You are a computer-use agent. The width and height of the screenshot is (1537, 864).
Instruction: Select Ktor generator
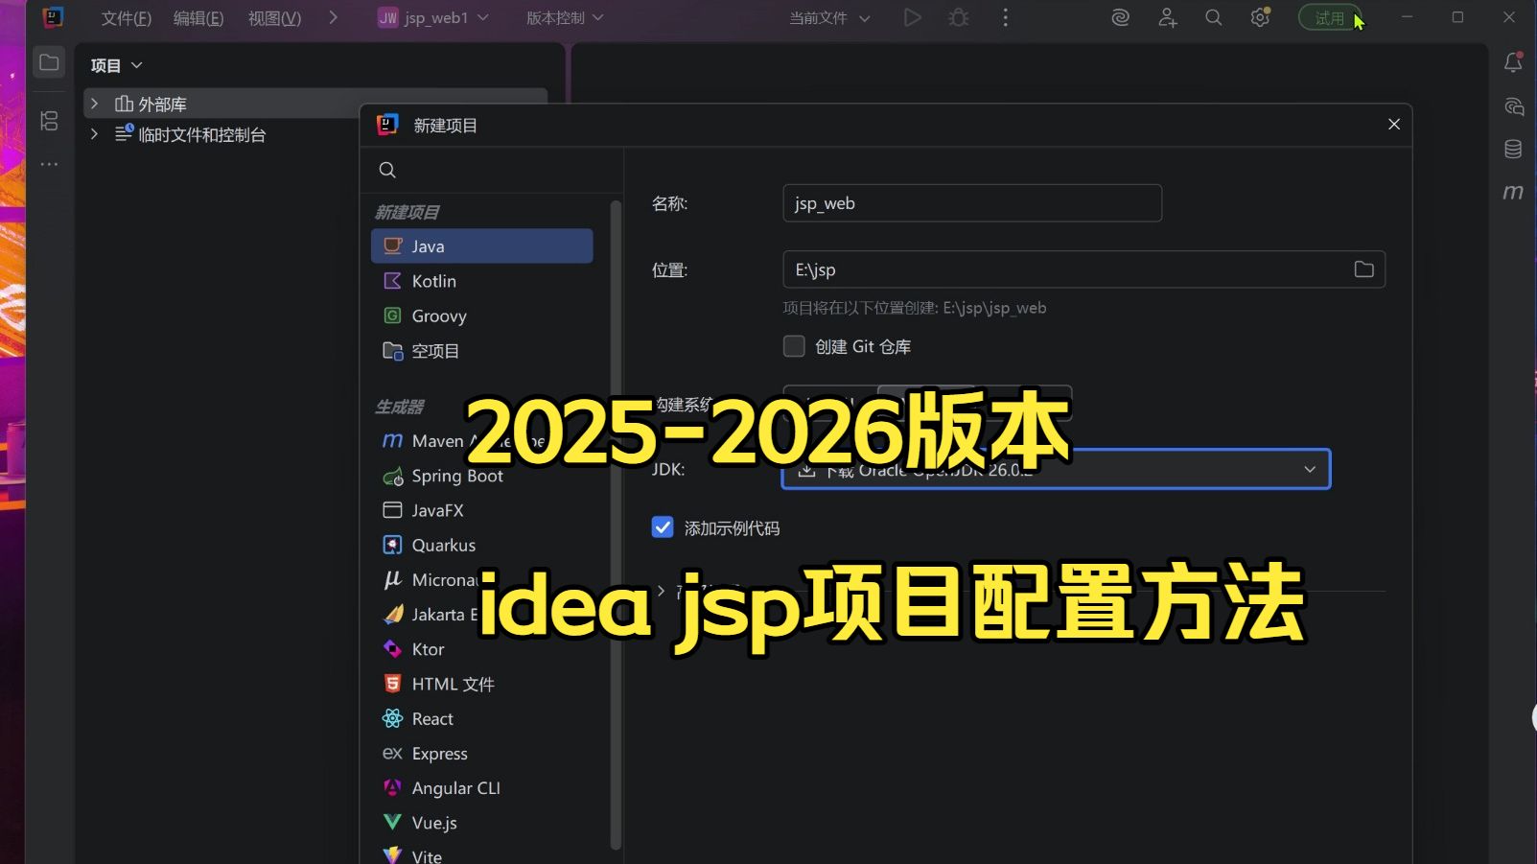481,649
